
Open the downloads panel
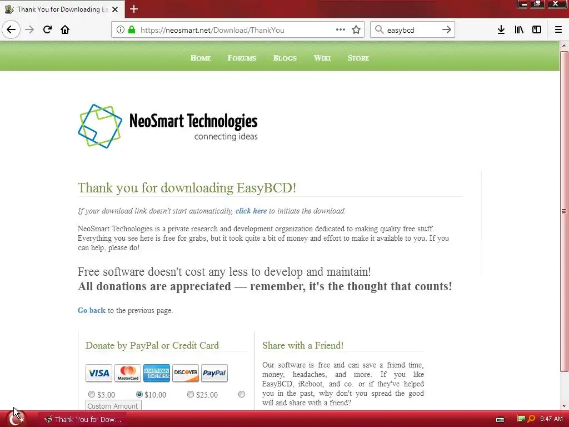[x=501, y=30]
